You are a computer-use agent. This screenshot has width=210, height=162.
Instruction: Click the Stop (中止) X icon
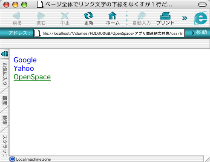click(65, 16)
